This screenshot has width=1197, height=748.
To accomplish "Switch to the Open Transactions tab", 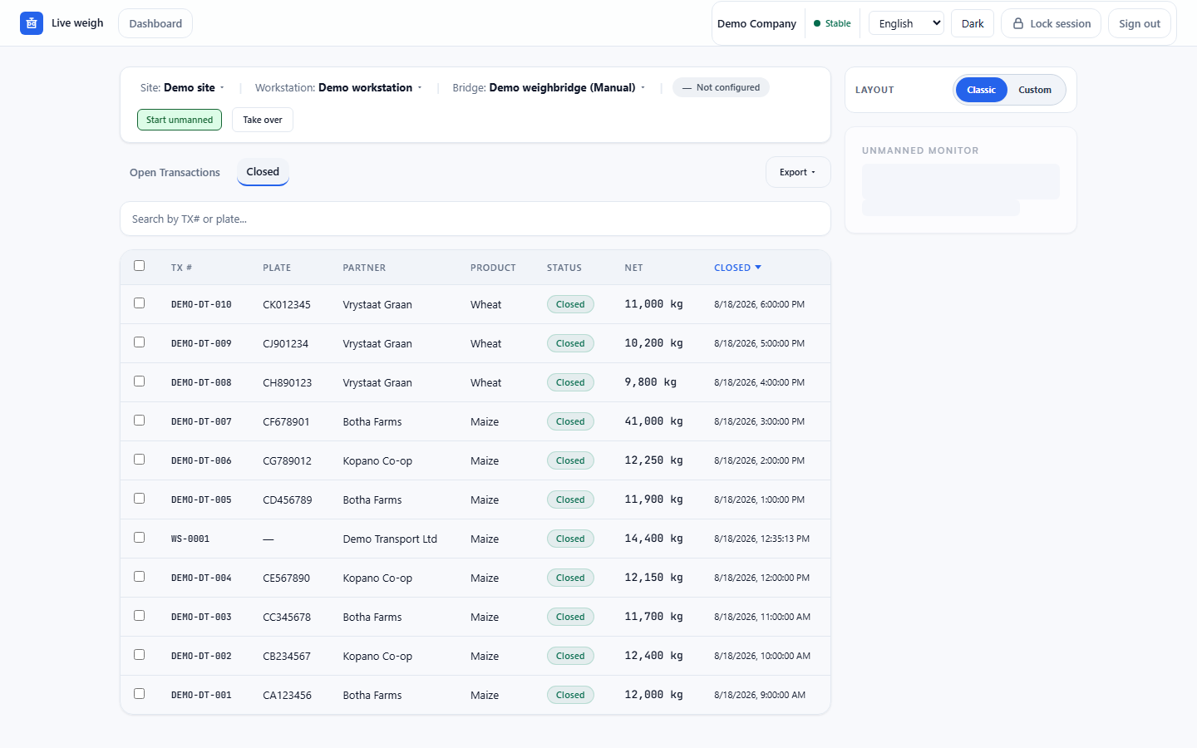I will coord(175,173).
